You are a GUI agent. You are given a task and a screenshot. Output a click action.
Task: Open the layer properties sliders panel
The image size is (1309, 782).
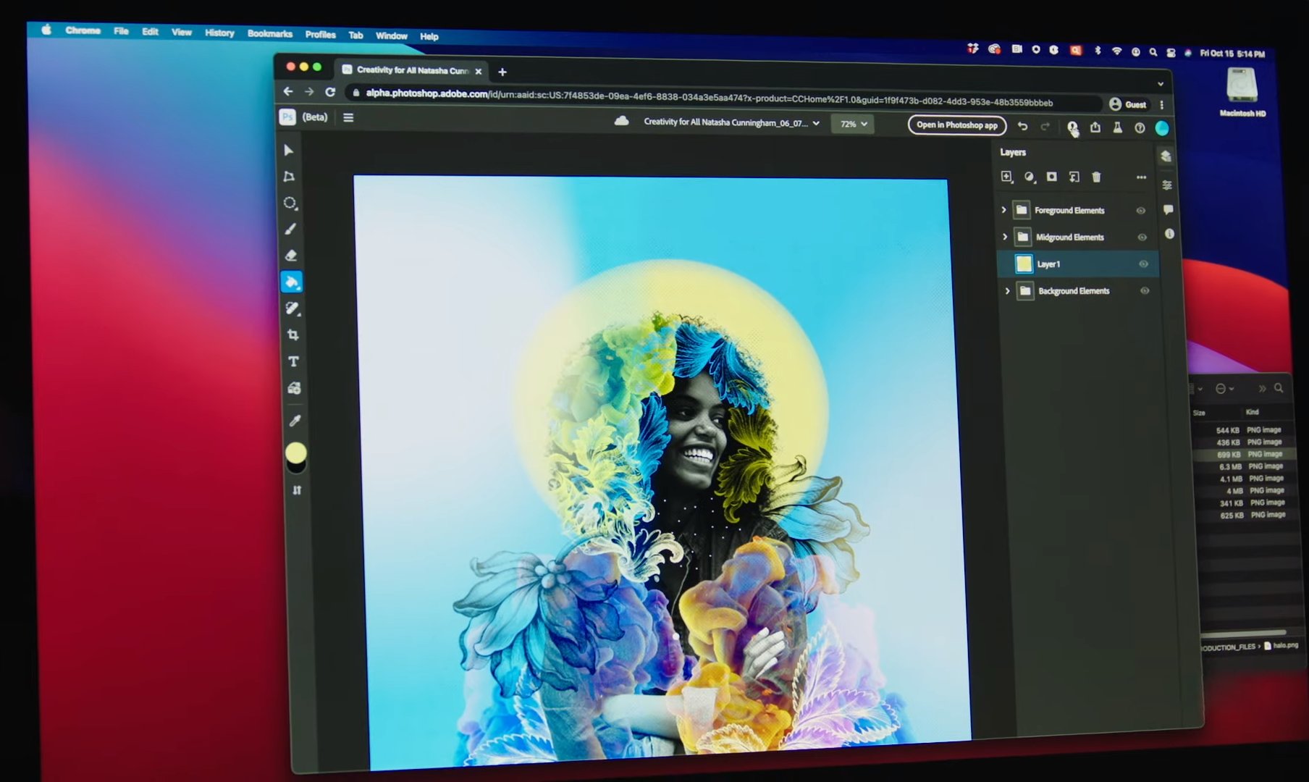coord(1167,185)
